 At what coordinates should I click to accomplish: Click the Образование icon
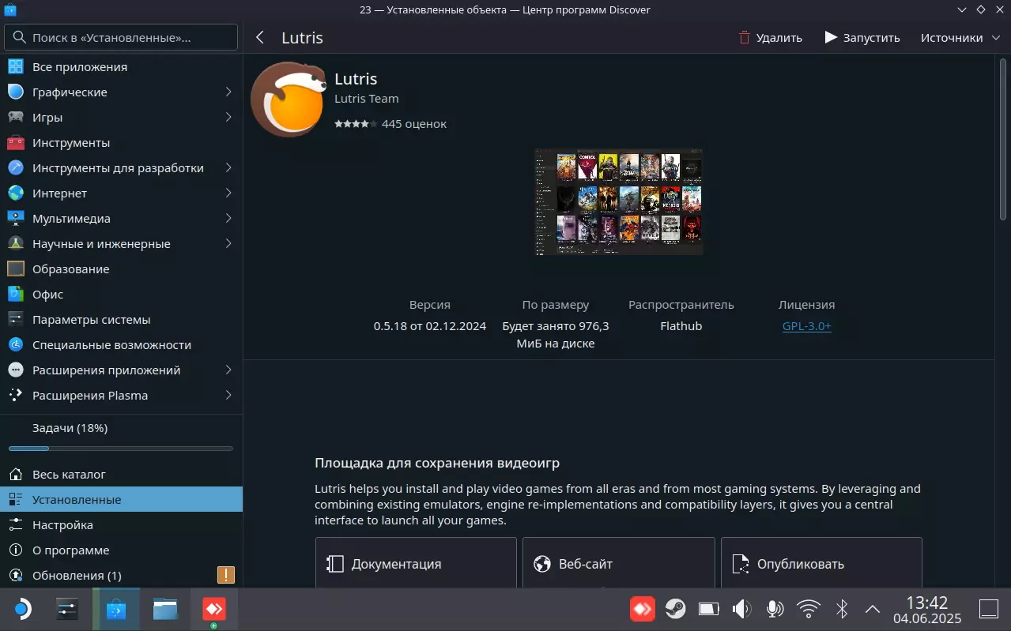16,269
